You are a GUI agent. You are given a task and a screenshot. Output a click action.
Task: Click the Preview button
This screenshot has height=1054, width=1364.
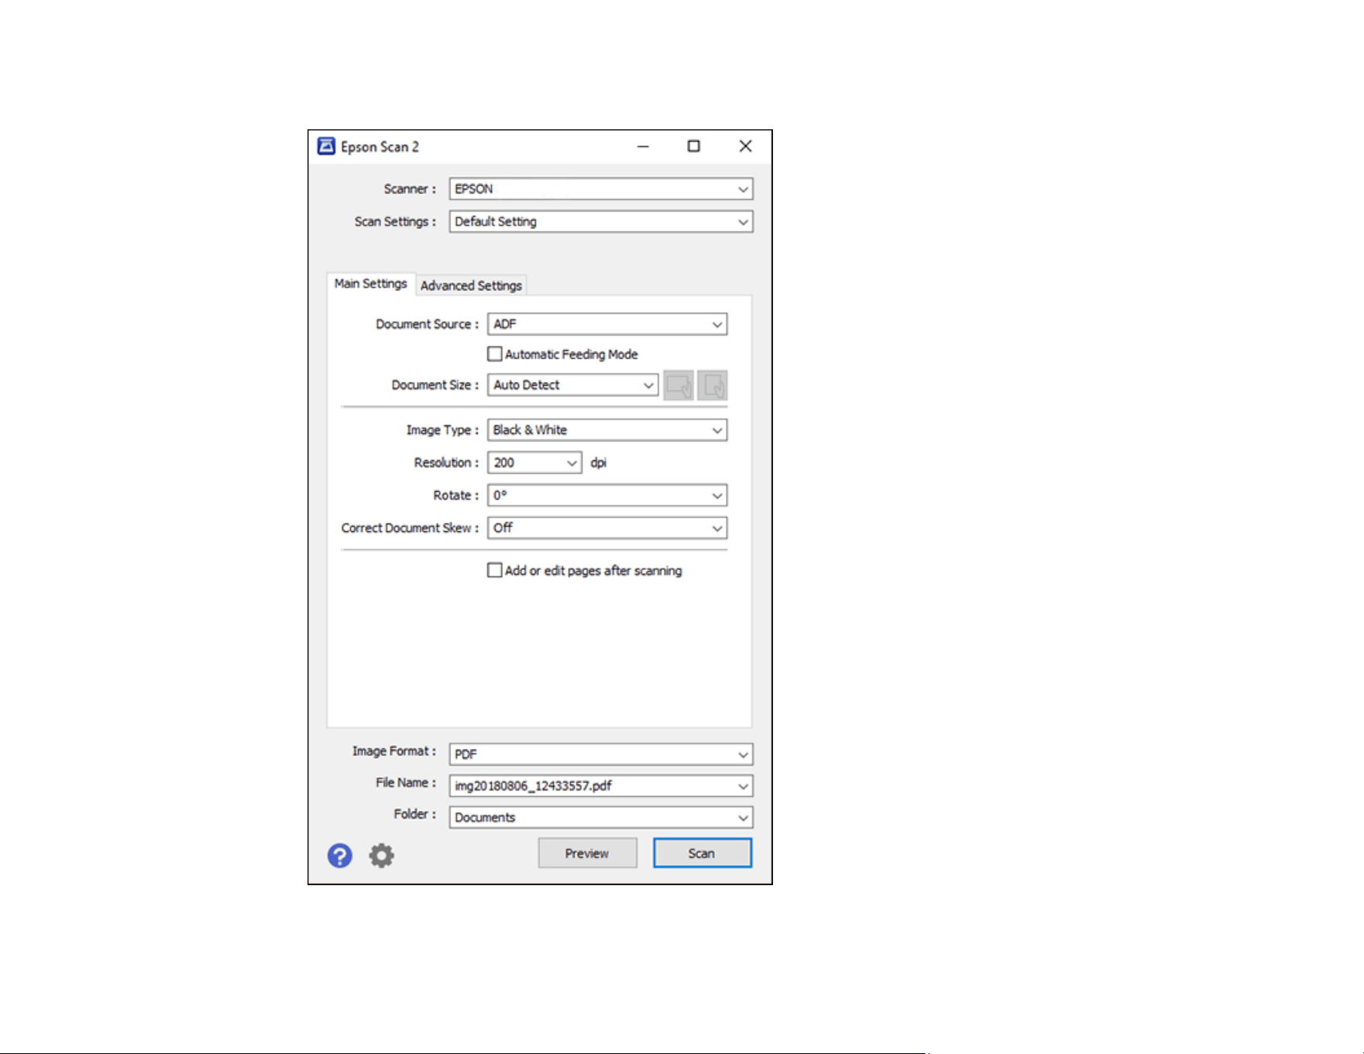[x=587, y=853]
